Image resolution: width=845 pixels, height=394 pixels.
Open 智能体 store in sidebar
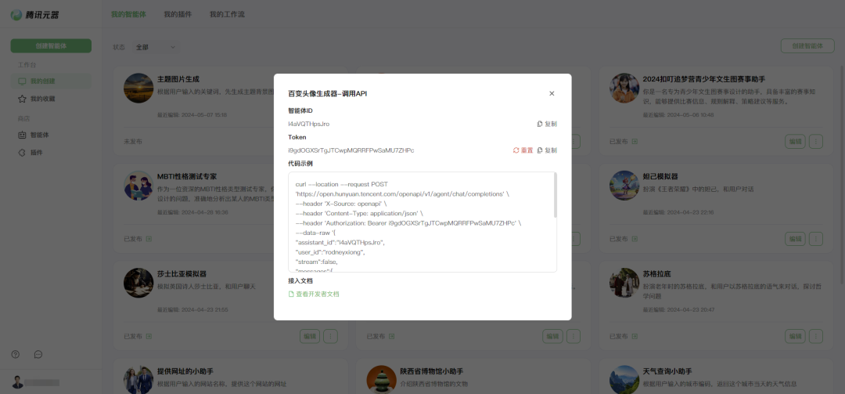point(51,135)
